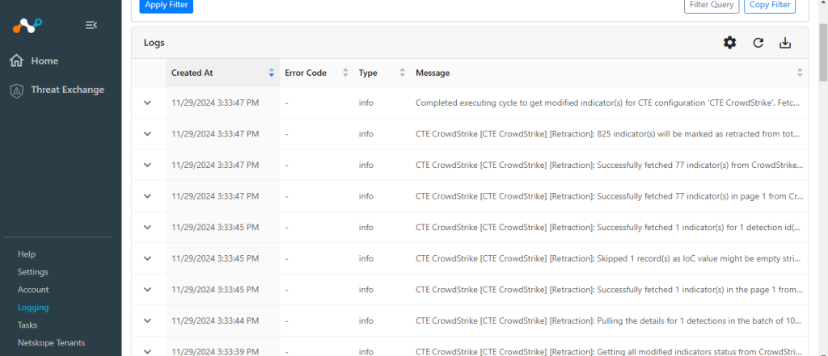
Task: Expand the 'fetched 77 indicator(s) from CrowdStrike' row
Action: click(x=148, y=165)
